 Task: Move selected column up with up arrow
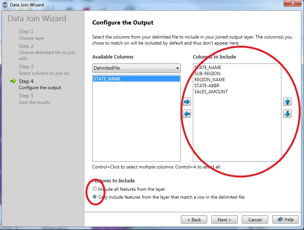[x=287, y=102]
